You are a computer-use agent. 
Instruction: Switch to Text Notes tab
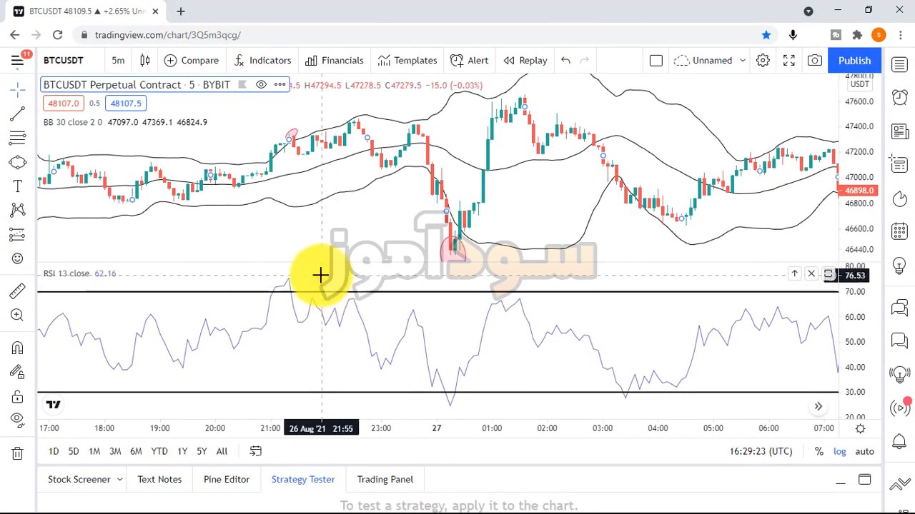tap(159, 480)
